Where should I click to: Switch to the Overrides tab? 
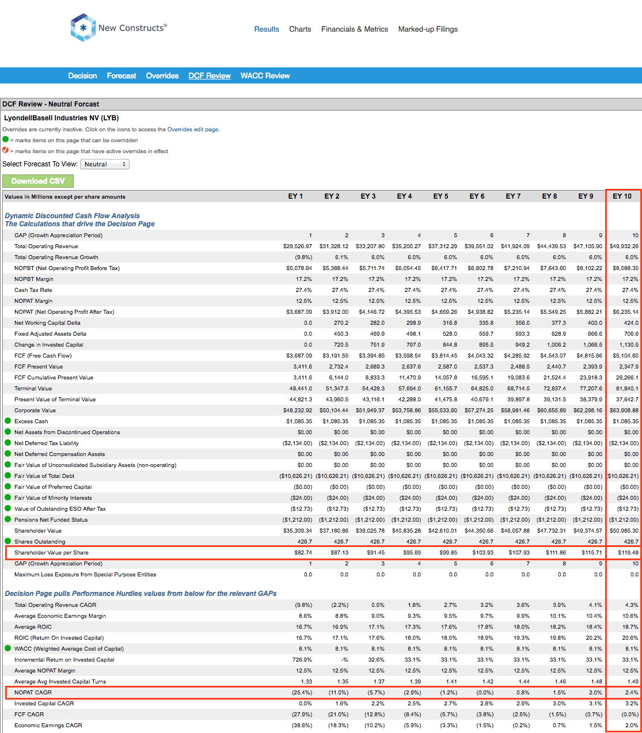click(162, 75)
